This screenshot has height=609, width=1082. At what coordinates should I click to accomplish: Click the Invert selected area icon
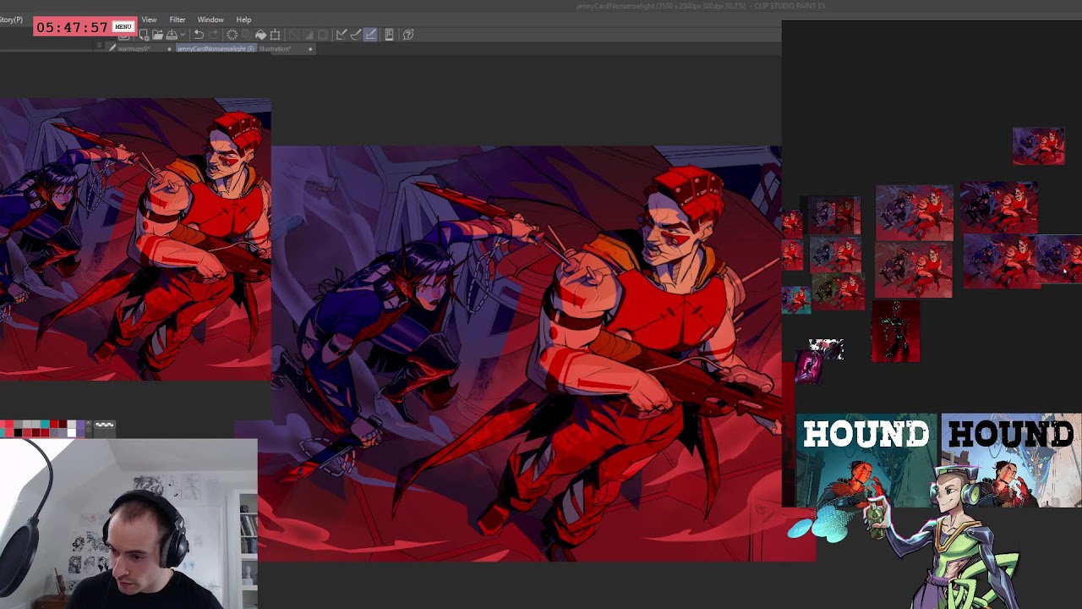tap(308, 35)
